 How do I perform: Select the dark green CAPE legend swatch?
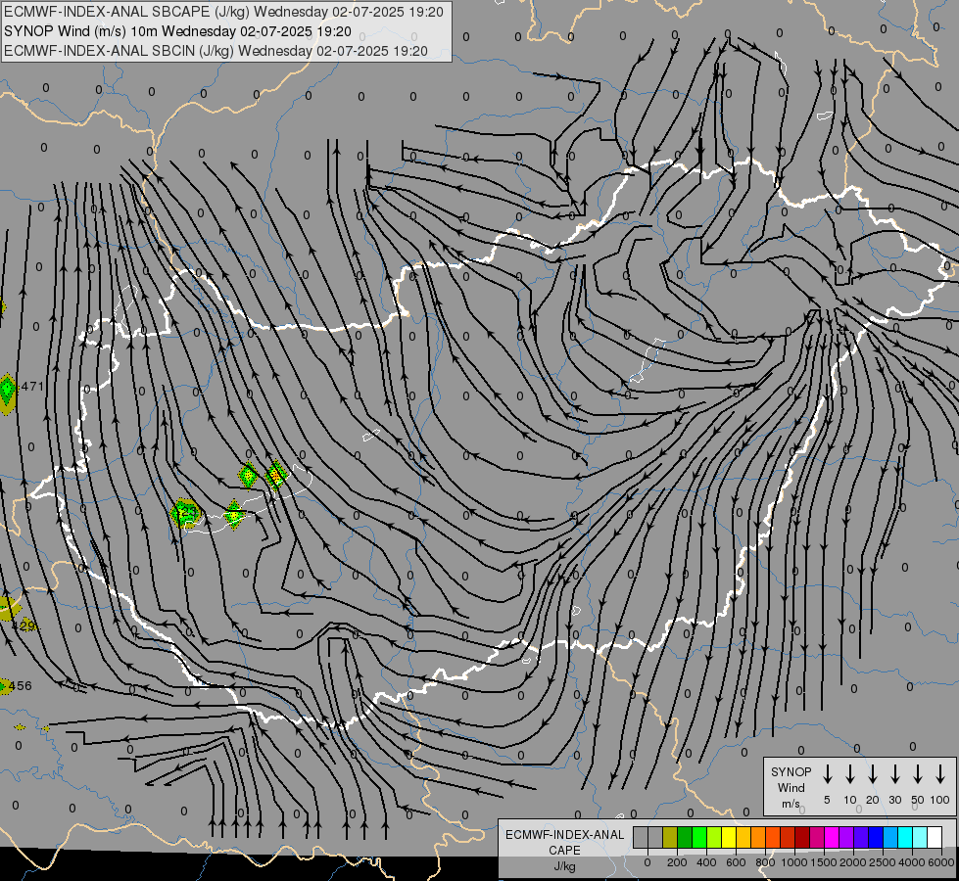[x=685, y=837]
